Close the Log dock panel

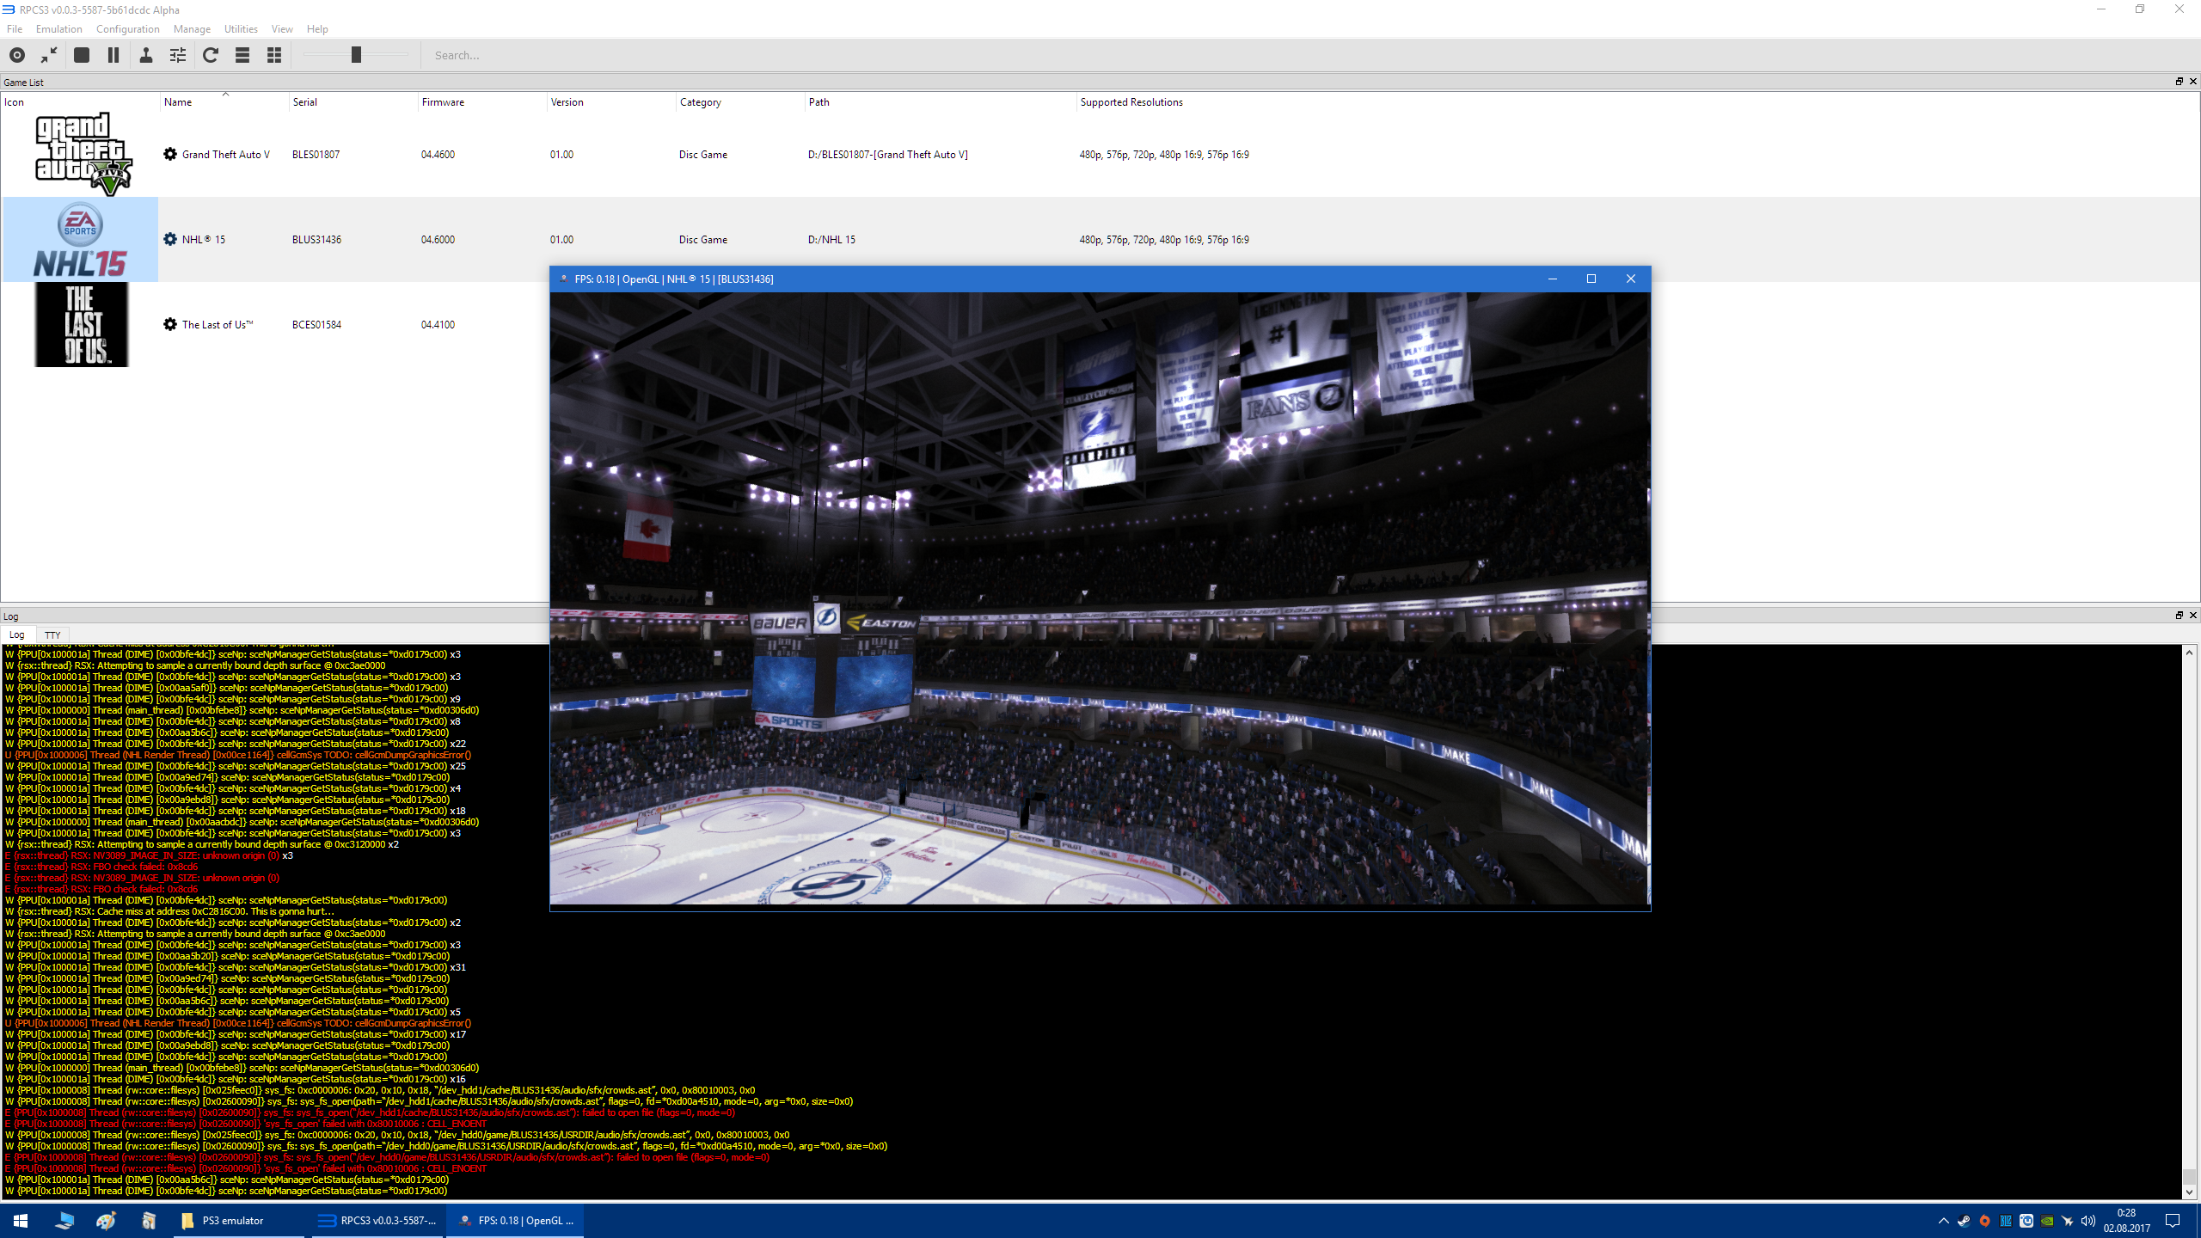(2193, 616)
